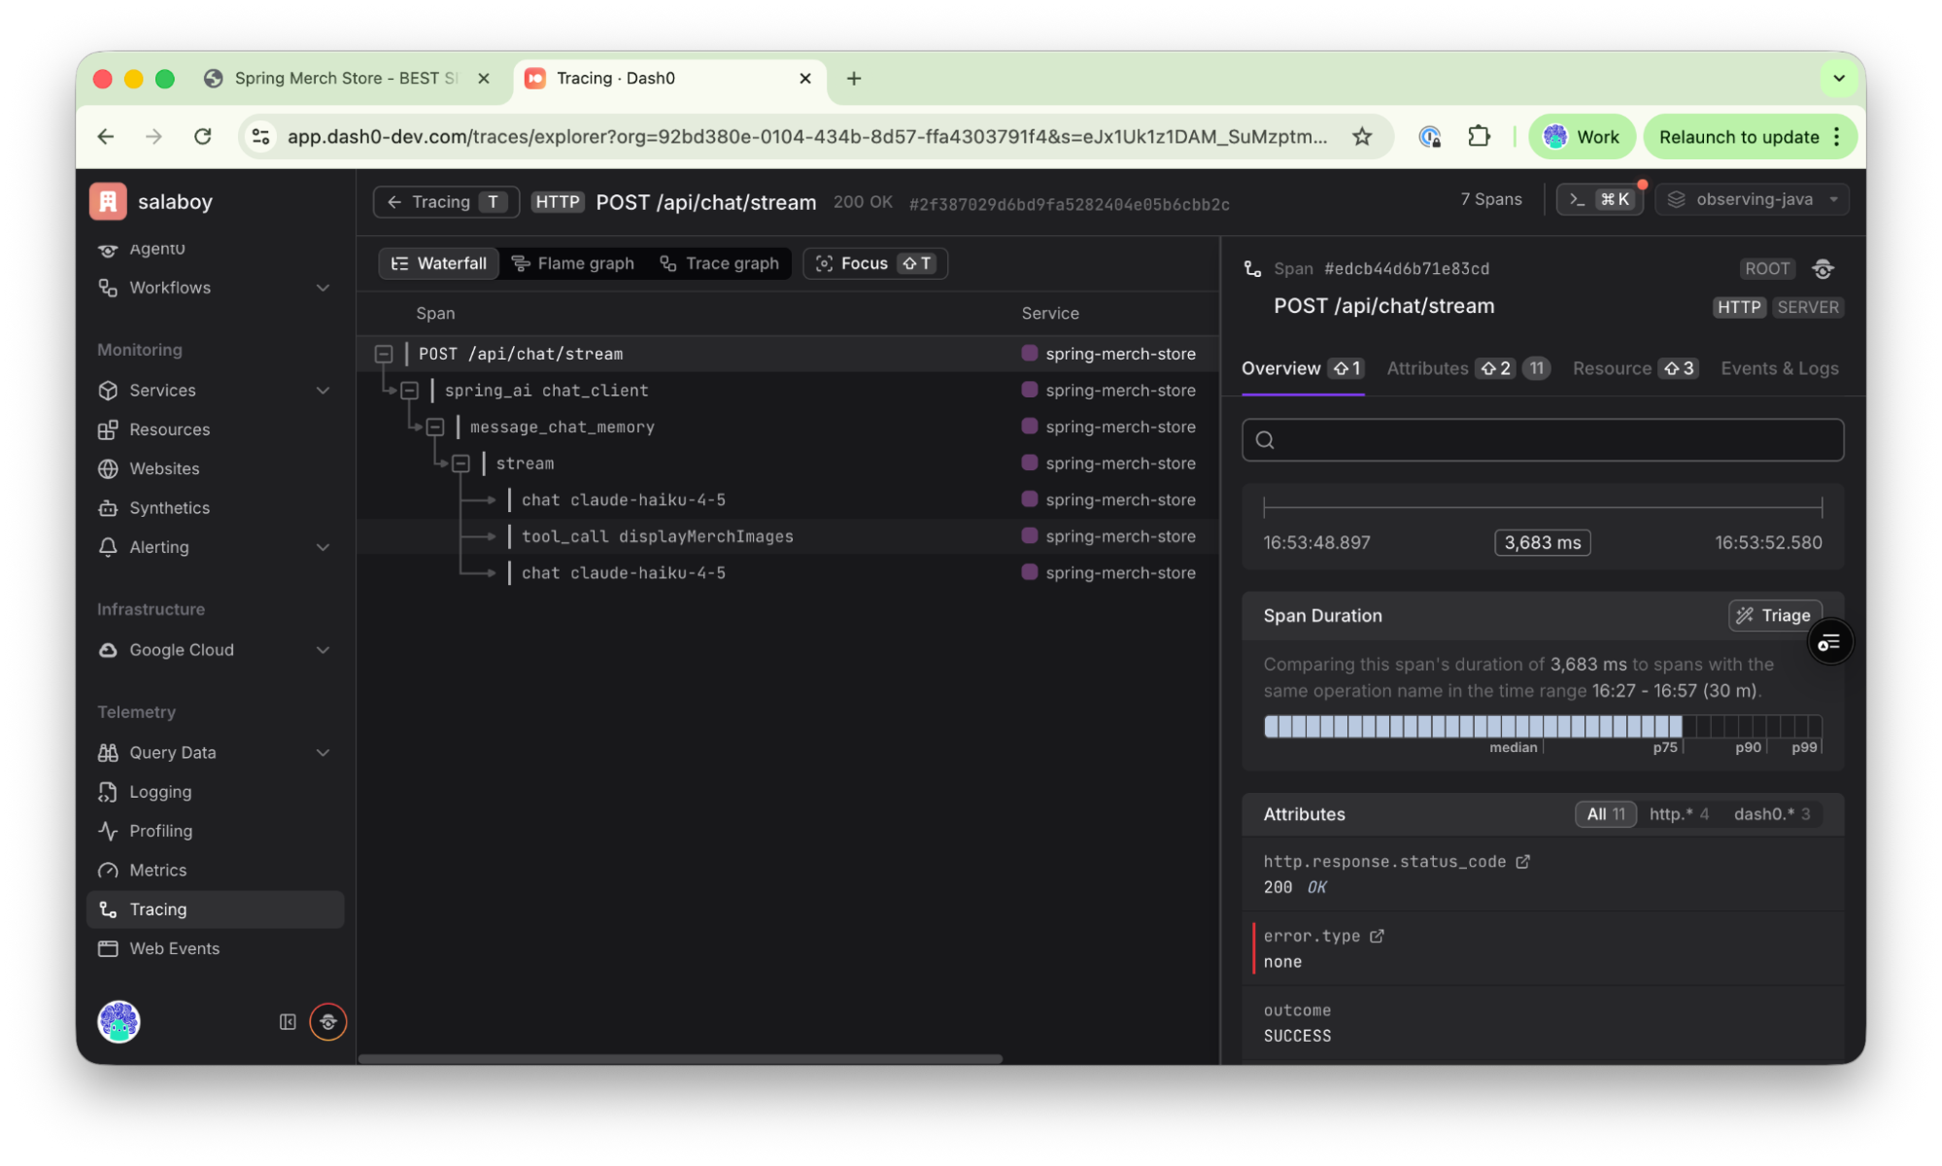
Task: Click the orange Agent0 icon at sidebar bottom
Action: [x=328, y=1021]
